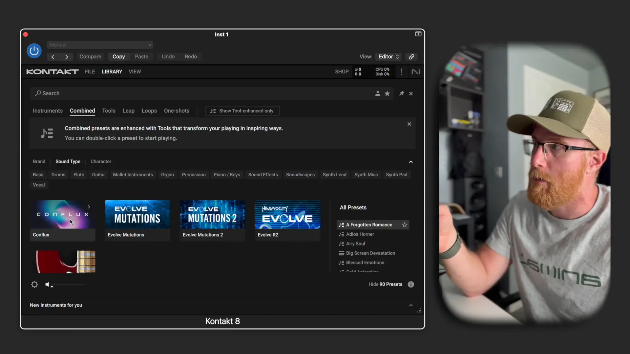Favorite the A Forgotten Romance preset

click(405, 225)
